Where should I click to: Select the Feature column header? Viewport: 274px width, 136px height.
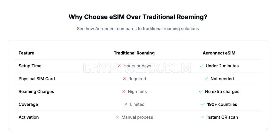(26, 53)
